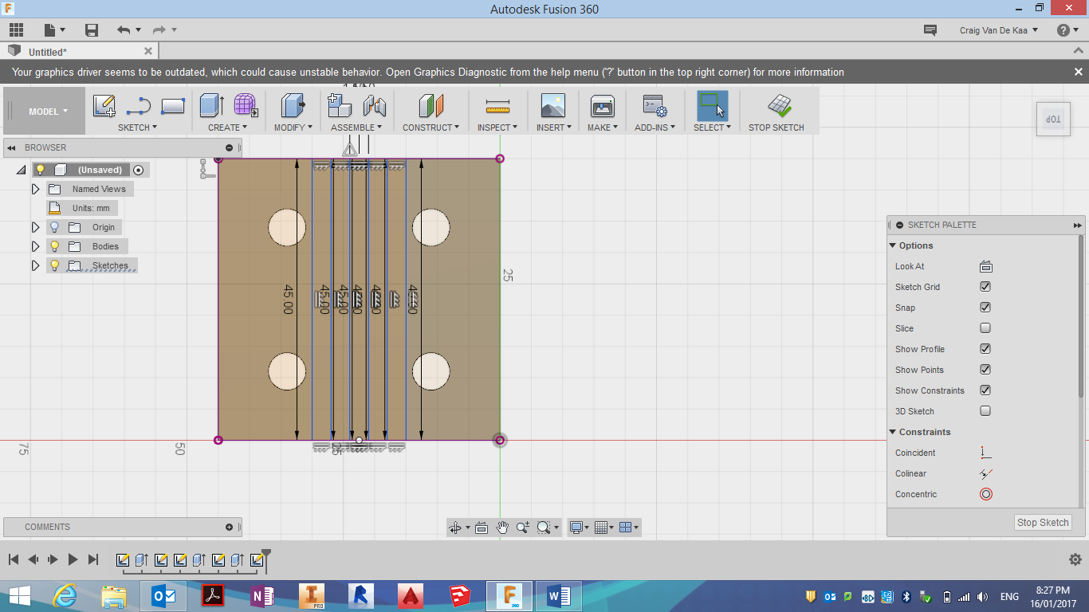Click the Pan hand navigation icon
1089x612 pixels.
502,527
